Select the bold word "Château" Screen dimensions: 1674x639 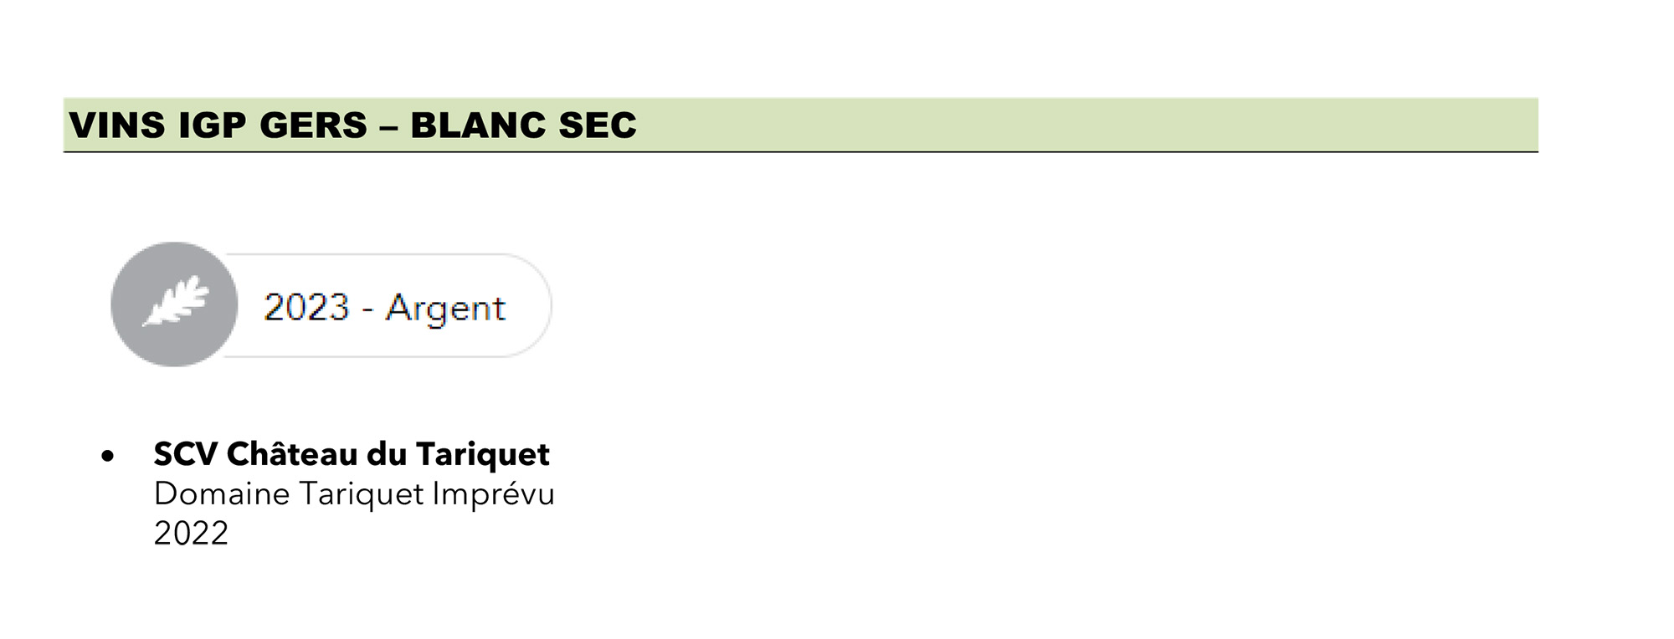tap(293, 453)
